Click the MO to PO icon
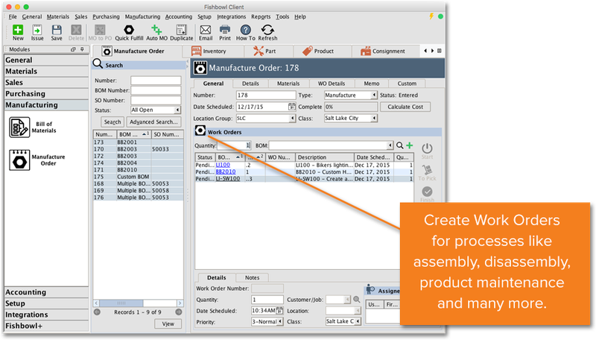 (x=100, y=32)
